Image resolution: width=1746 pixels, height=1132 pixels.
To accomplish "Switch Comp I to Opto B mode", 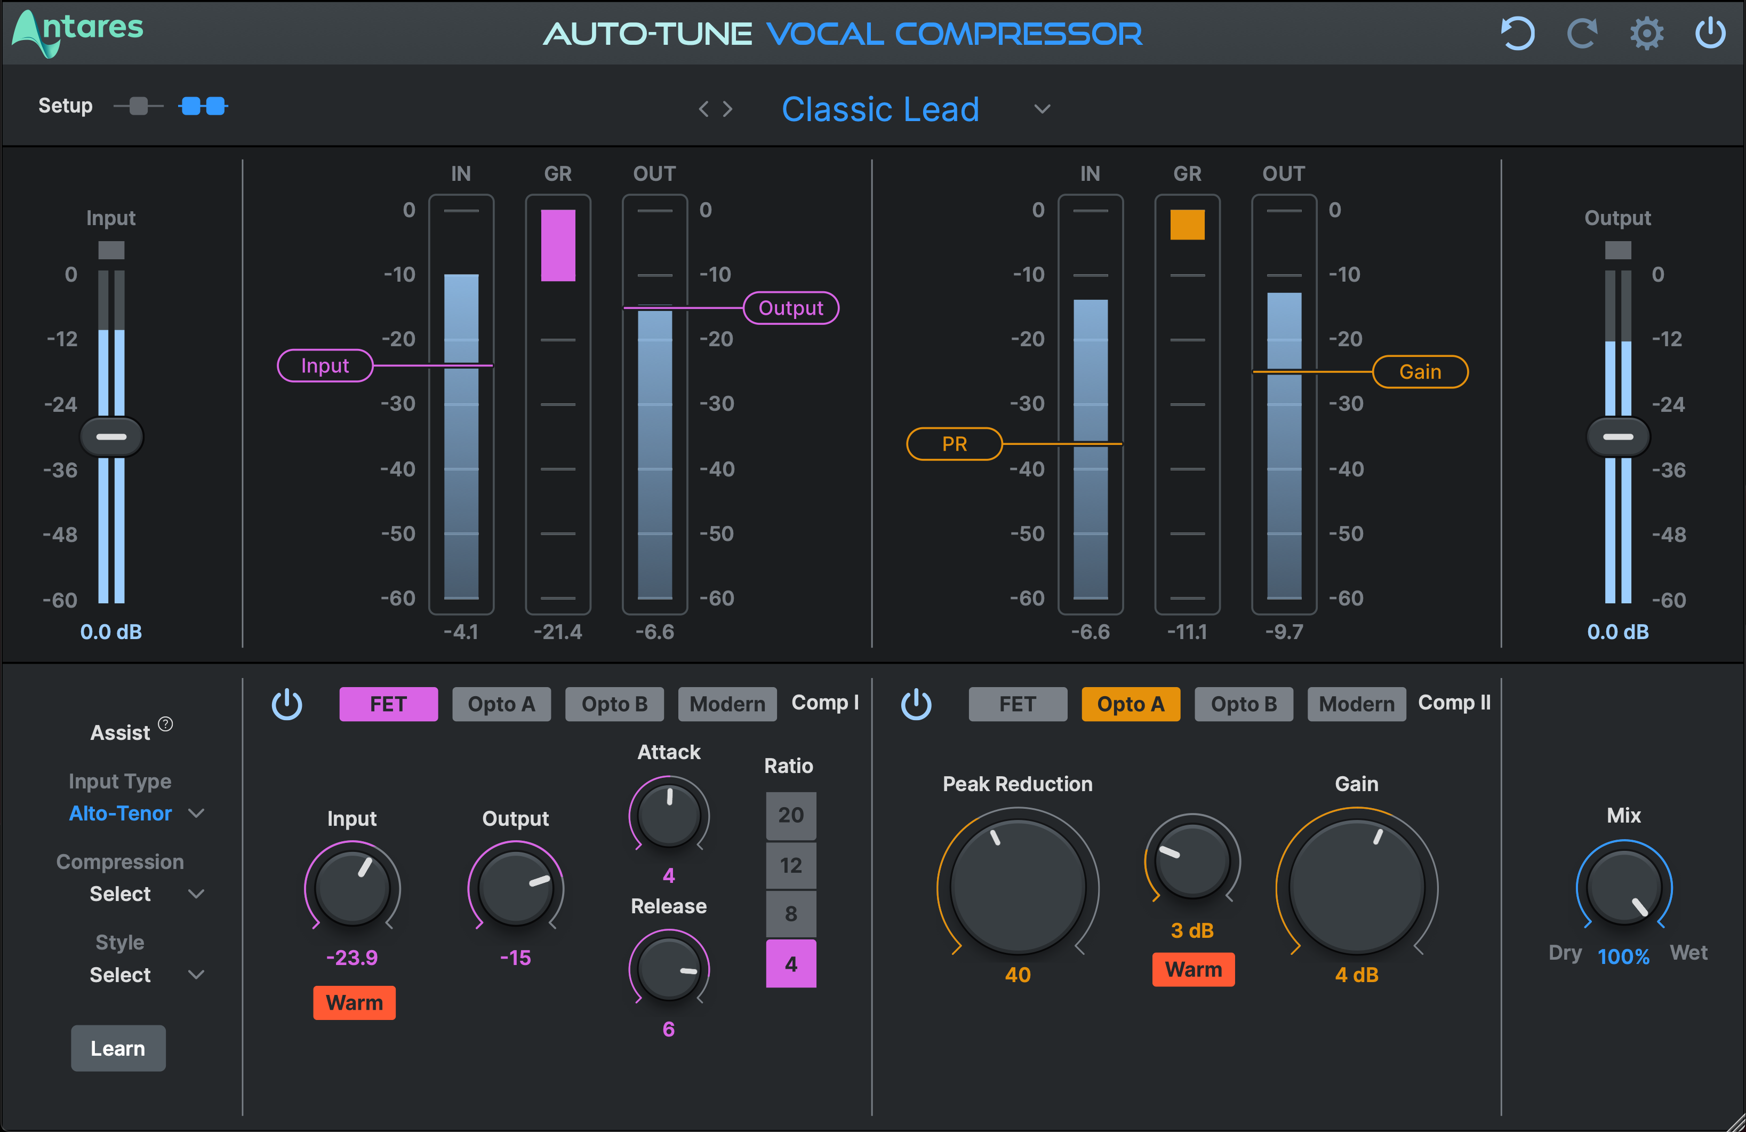I will click(x=615, y=704).
